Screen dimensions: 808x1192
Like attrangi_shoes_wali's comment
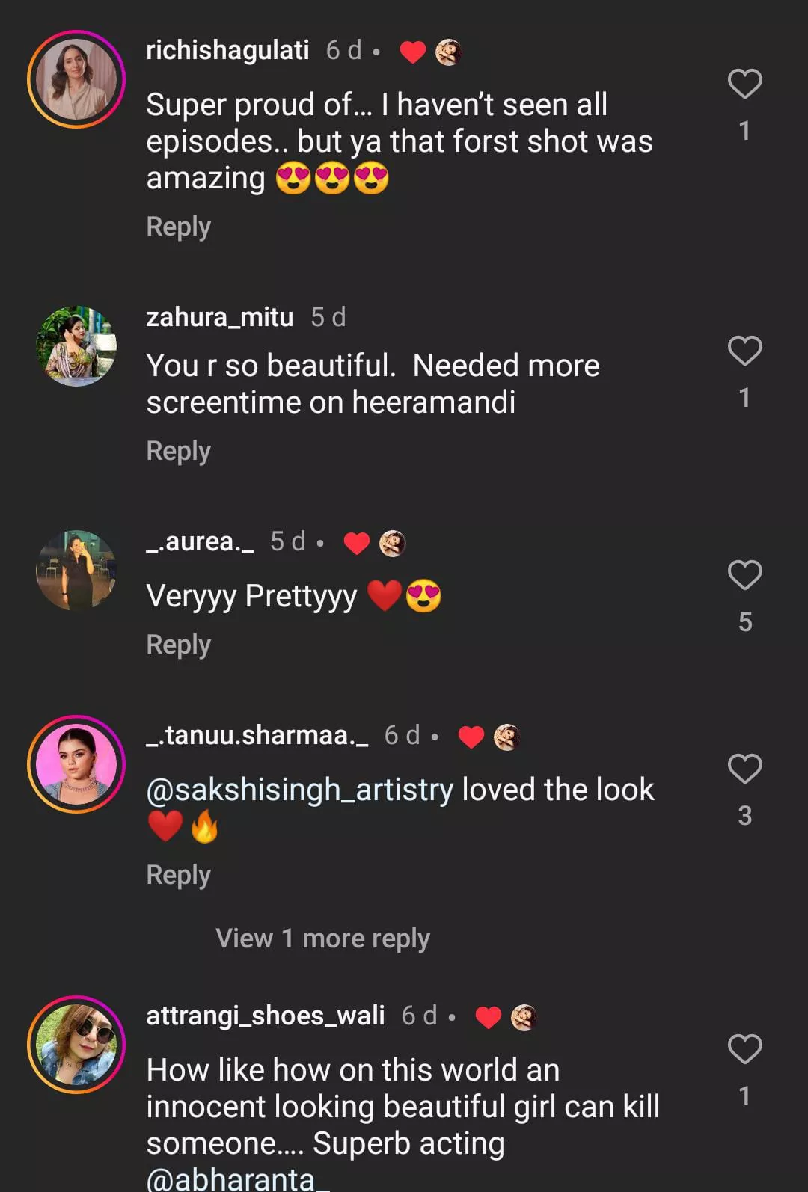click(x=744, y=1049)
